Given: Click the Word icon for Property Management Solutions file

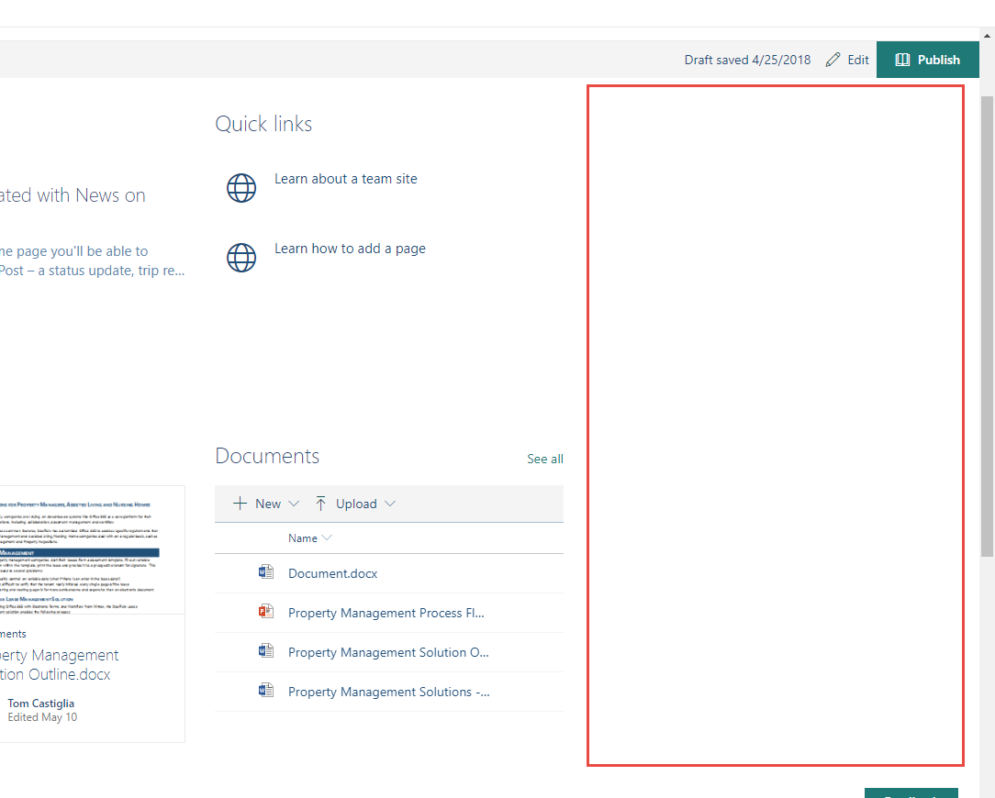Looking at the screenshot, I should 266,690.
